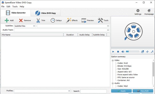Switch to the Video Converter tab
Image resolution: width=155 pixels, height=94 pixels.
(x=16, y=13)
